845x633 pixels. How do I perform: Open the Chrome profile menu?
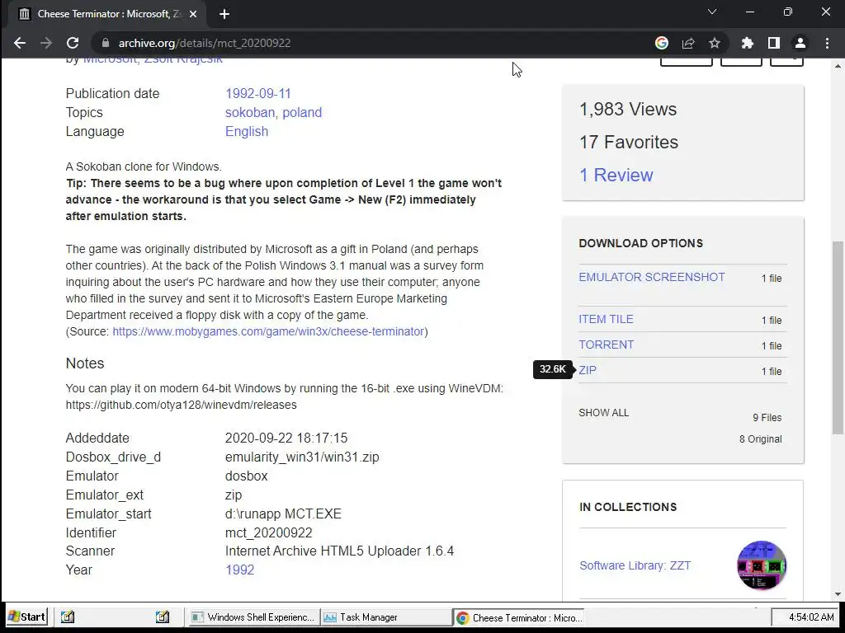click(800, 43)
